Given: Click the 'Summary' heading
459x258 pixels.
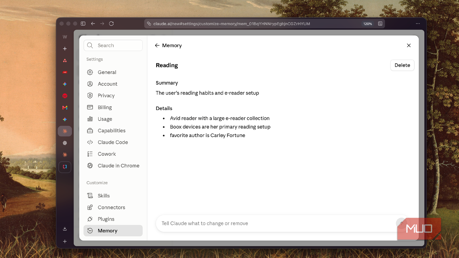Looking at the screenshot, I should tap(167, 83).
